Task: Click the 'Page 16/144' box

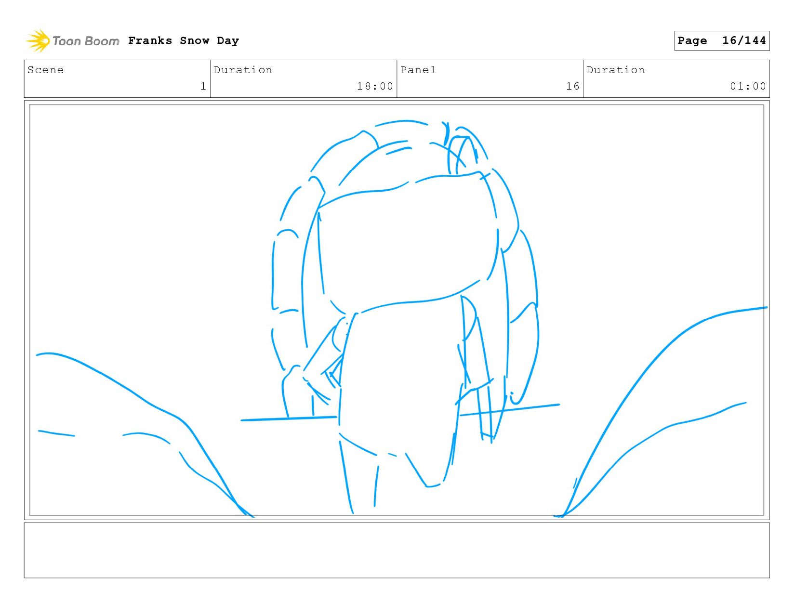Action: [722, 40]
